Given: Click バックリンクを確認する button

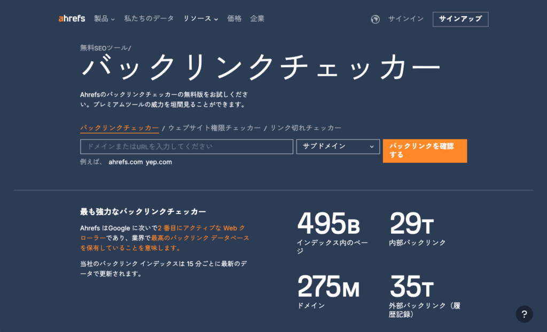Looking at the screenshot, I should click(x=425, y=151).
